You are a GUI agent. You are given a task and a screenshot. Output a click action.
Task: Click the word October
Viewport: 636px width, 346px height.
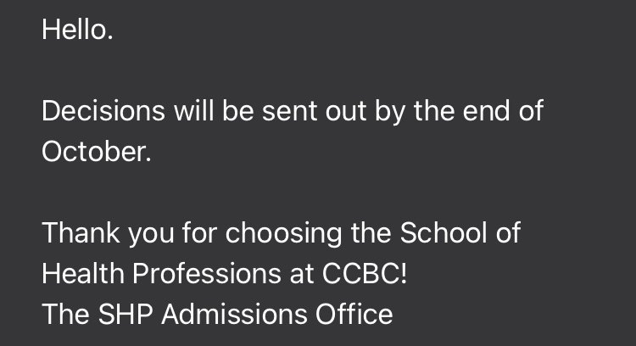97,152
